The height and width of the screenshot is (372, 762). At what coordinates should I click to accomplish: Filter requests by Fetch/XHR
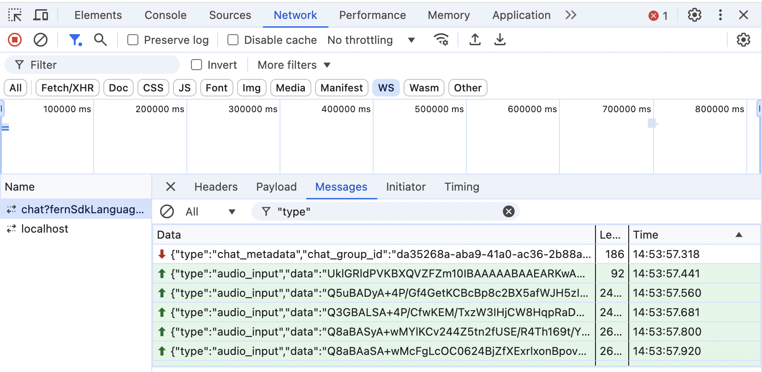coord(67,88)
